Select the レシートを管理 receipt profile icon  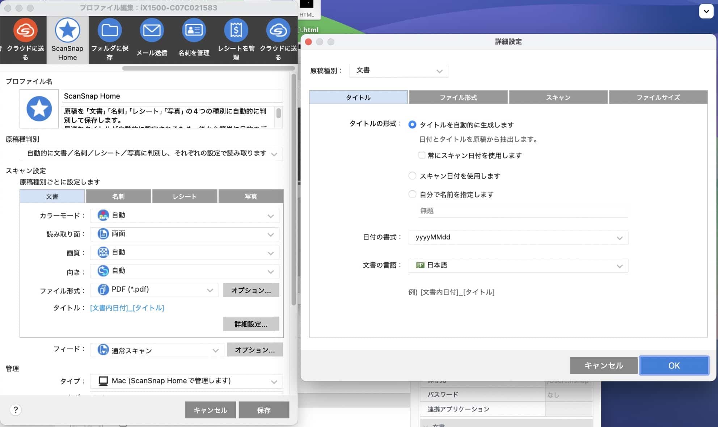pyautogui.click(x=236, y=30)
